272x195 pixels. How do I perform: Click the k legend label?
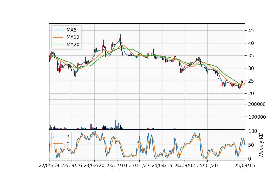click(x=68, y=136)
